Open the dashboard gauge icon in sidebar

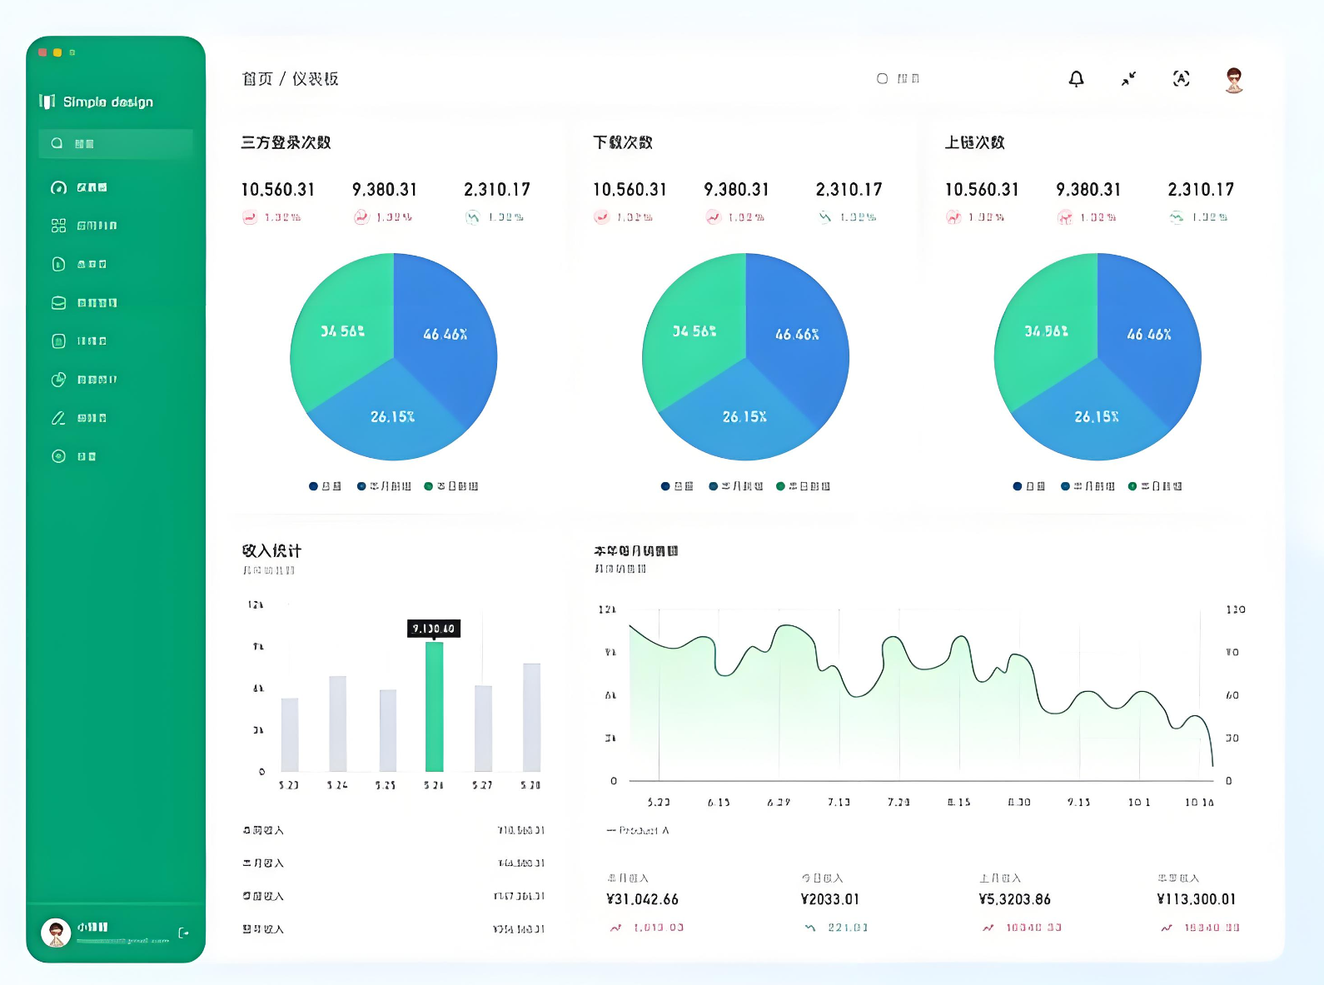(x=58, y=187)
